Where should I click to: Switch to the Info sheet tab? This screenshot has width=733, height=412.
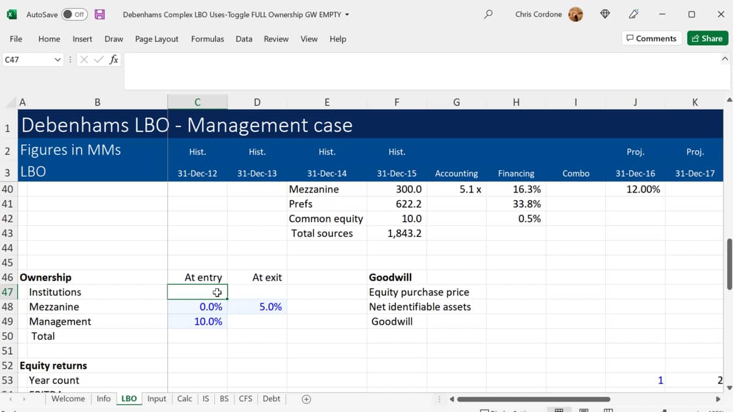point(103,399)
